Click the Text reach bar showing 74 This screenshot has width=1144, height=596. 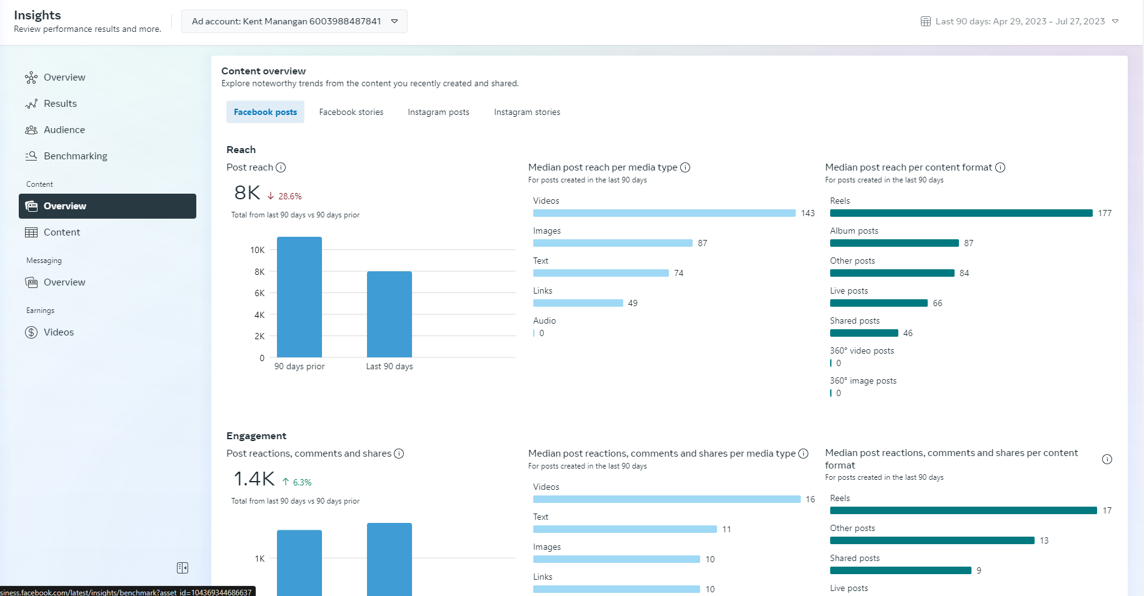click(601, 273)
